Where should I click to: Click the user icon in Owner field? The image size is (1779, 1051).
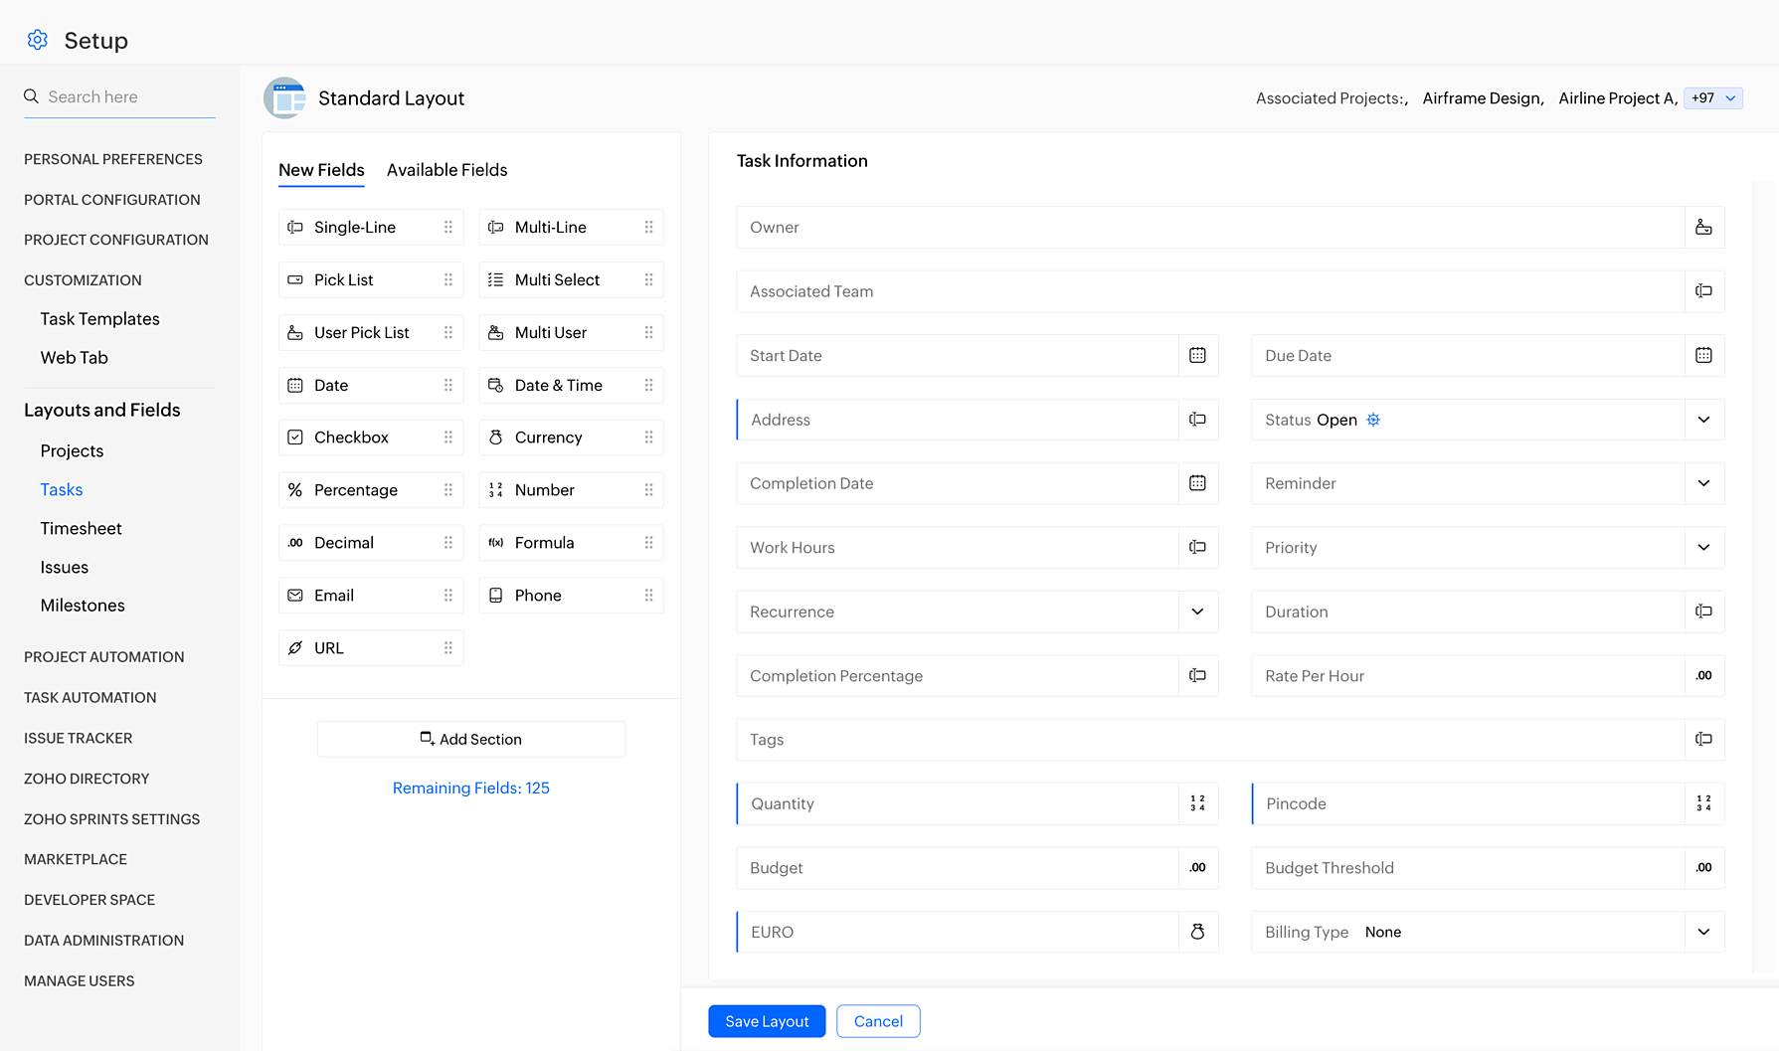(x=1703, y=228)
